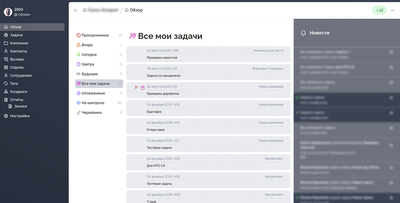Collapse the sidebar with the double-chevron icon
The height and width of the screenshot is (203, 400).
click(x=76, y=10)
